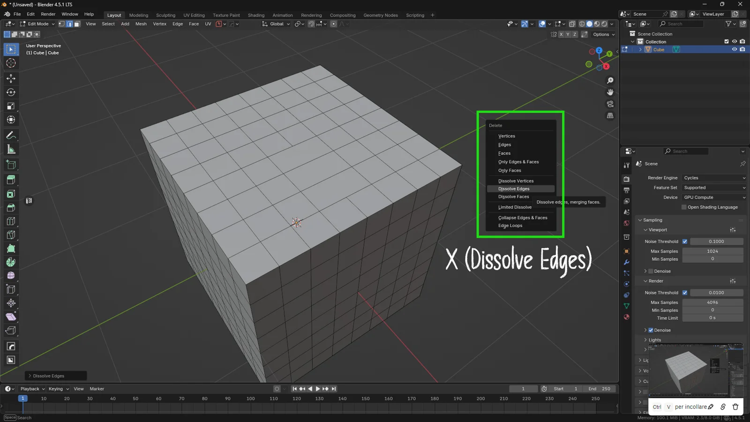Switch to face select mode

[77, 24]
